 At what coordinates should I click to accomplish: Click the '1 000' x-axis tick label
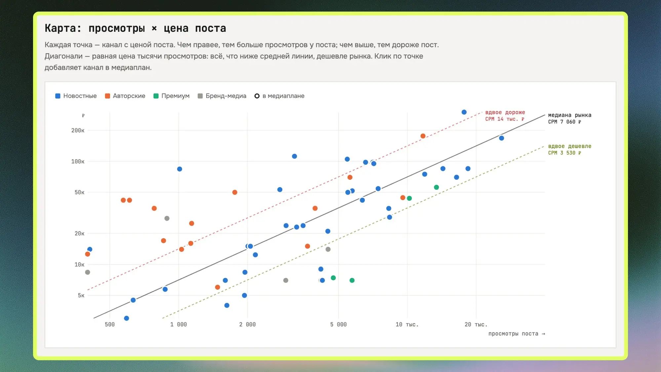(178, 324)
